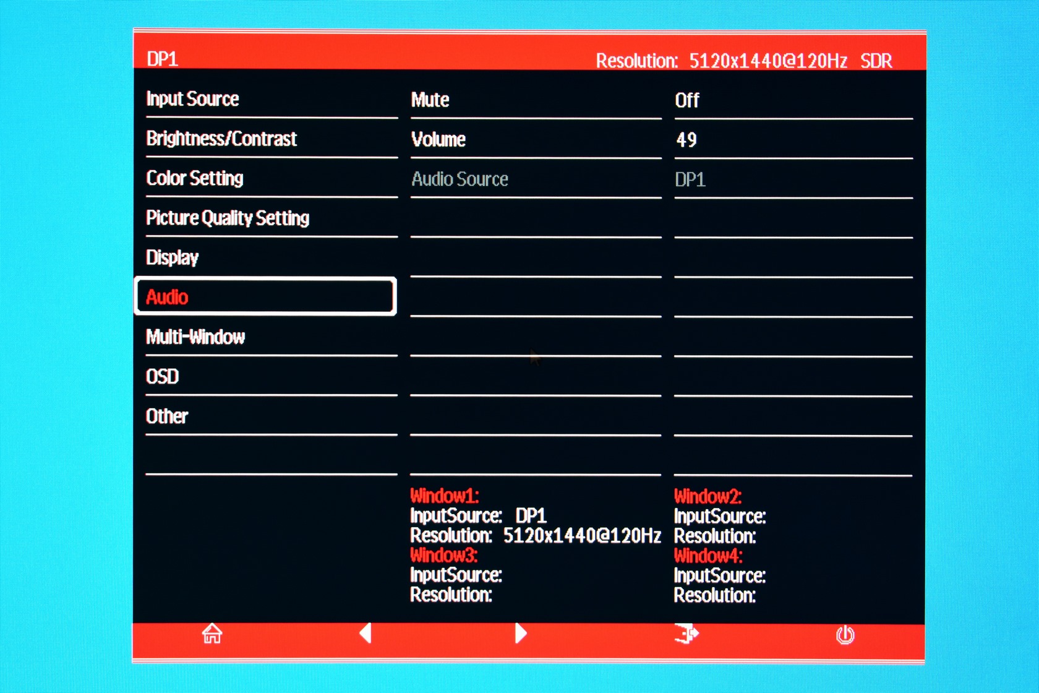Viewport: 1039px width, 693px height.
Task: Click the Resolution: label in header
Action: 637,61
